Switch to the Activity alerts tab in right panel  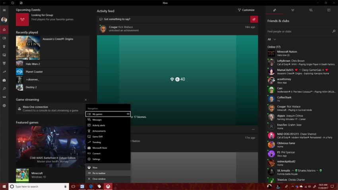click(x=329, y=10)
